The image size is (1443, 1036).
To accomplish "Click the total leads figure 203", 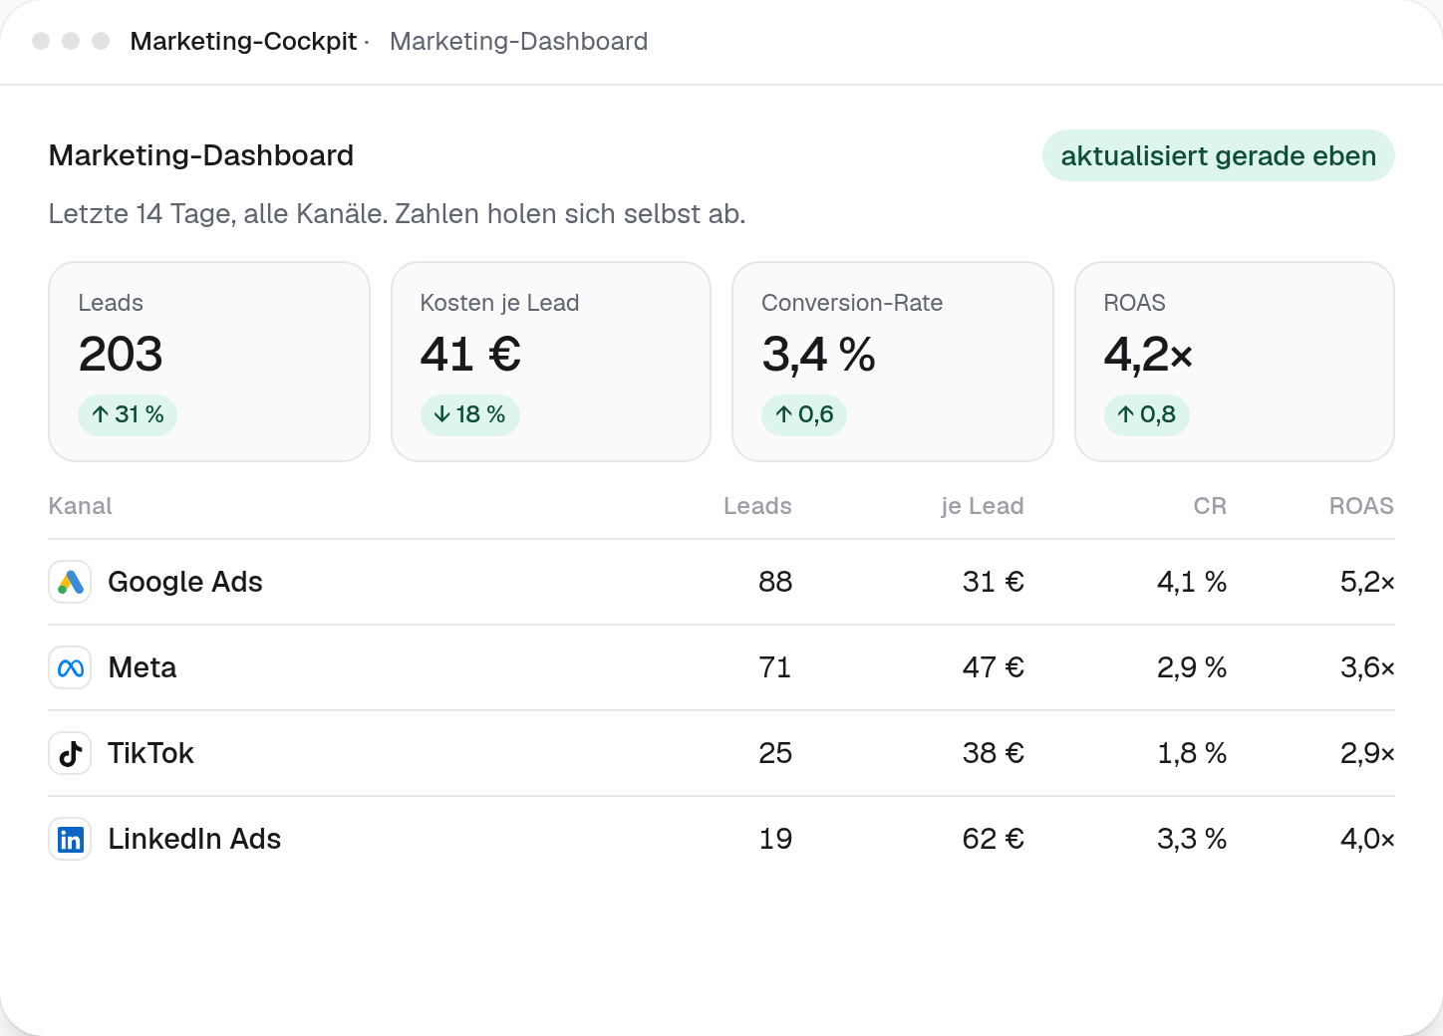I will point(121,355).
